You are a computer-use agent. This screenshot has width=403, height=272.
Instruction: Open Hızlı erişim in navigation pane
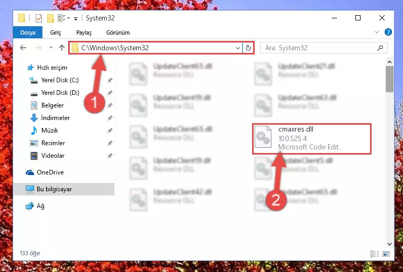coord(47,68)
